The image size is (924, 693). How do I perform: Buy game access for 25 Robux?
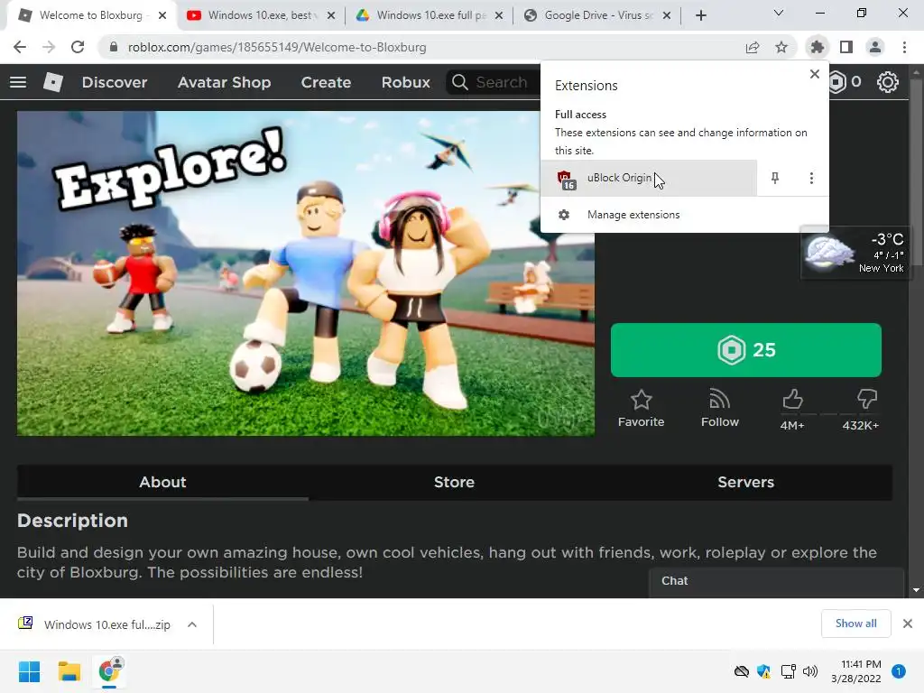(746, 350)
